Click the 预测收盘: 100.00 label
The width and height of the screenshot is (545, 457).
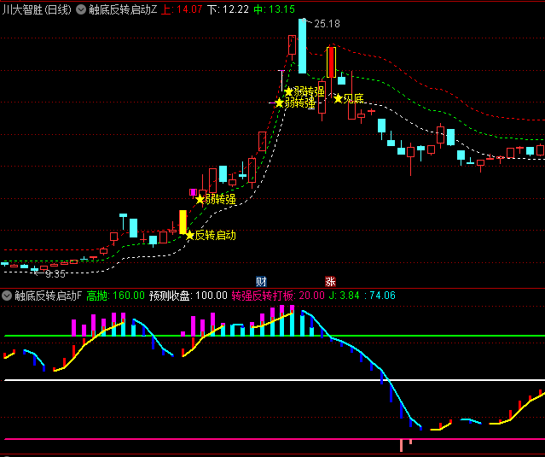point(188,296)
